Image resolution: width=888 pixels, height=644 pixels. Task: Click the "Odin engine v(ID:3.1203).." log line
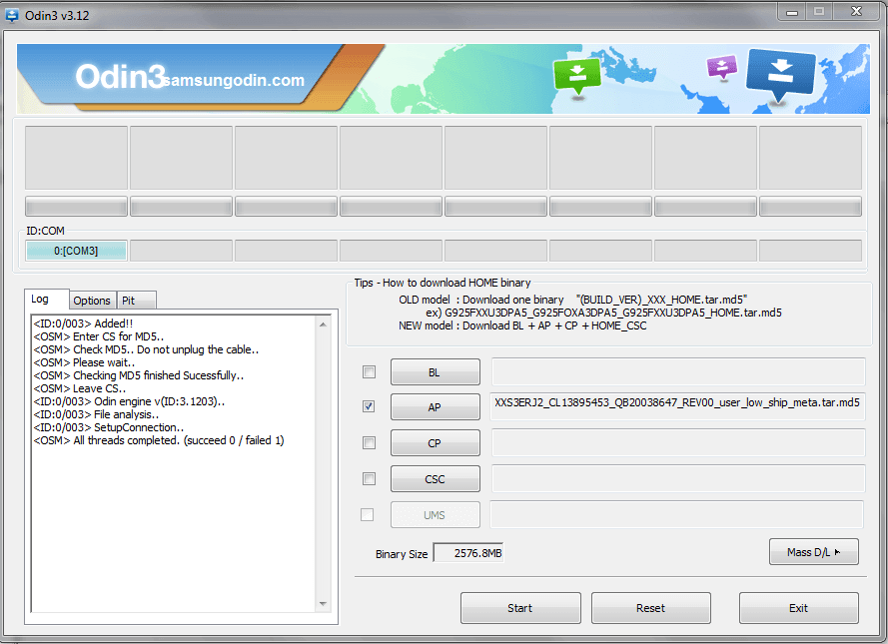[x=129, y=401]
